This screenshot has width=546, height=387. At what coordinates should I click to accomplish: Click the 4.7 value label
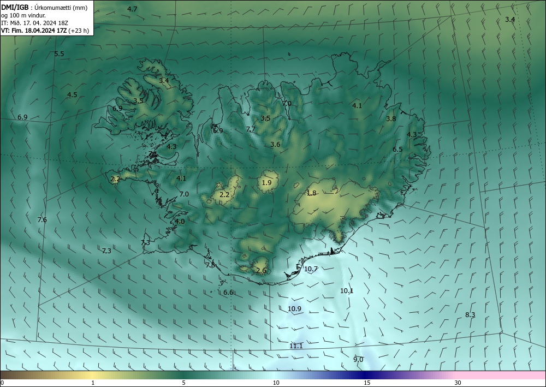(132, 9)
